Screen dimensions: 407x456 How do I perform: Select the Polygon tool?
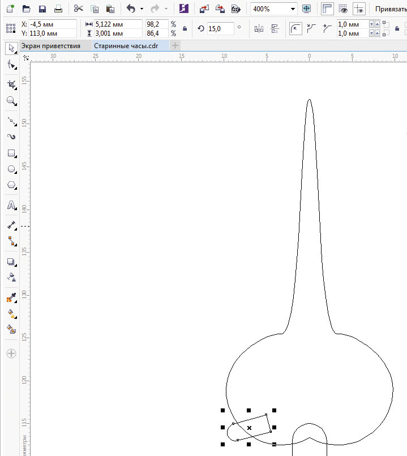coord(12,185)
